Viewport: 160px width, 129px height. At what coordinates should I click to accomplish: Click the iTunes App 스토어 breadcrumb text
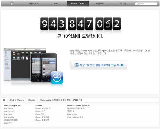tap(61, 100)
